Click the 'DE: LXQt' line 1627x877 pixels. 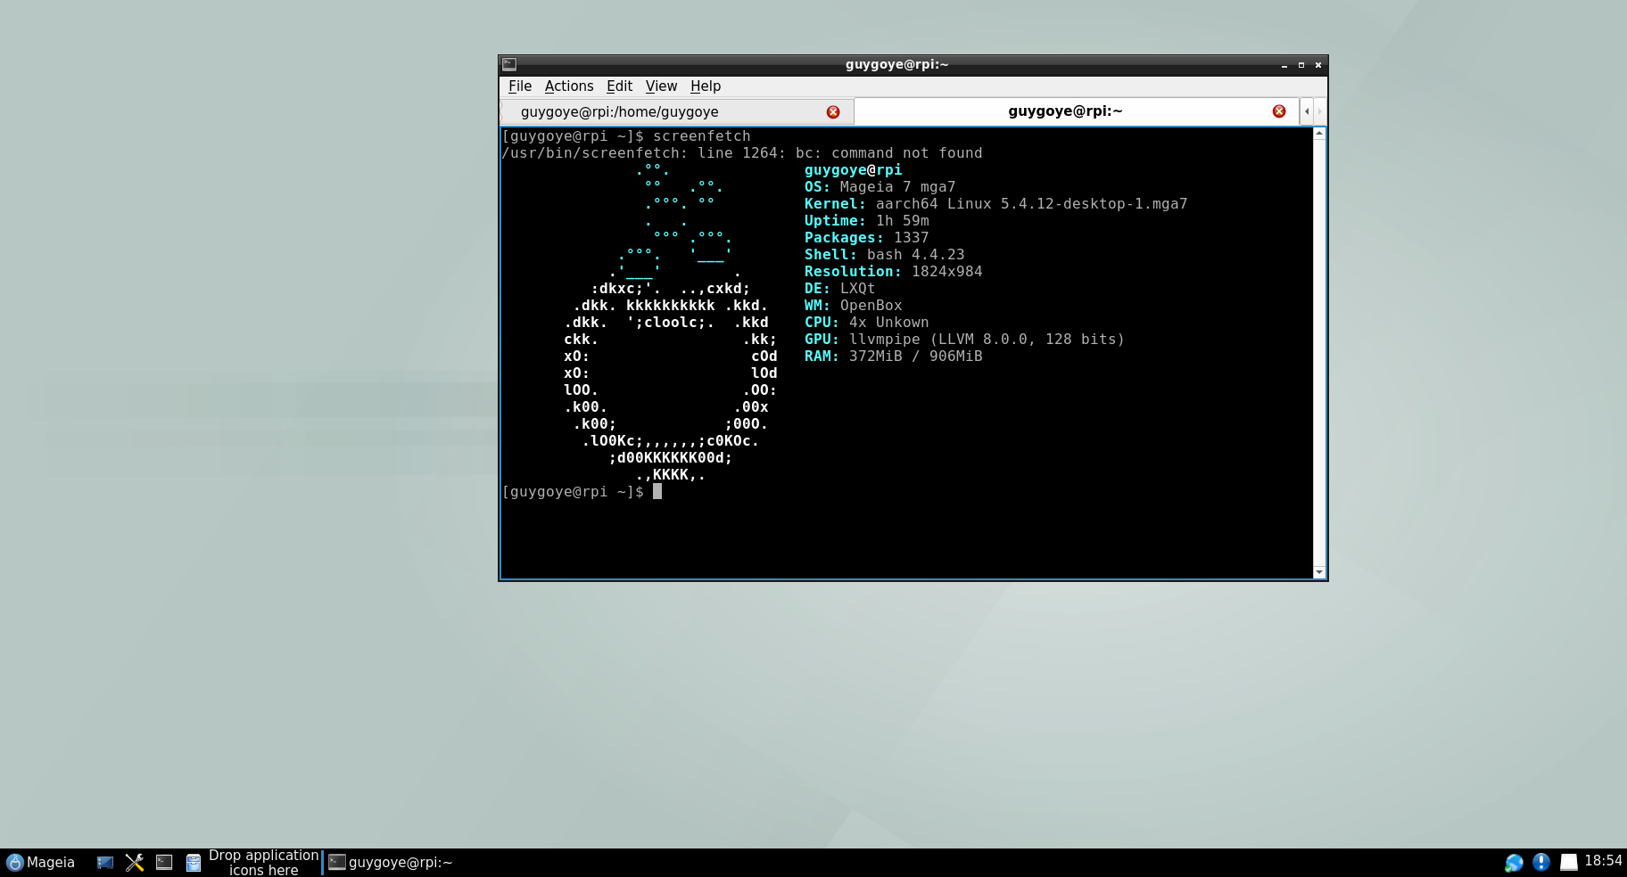pos(839,289)
